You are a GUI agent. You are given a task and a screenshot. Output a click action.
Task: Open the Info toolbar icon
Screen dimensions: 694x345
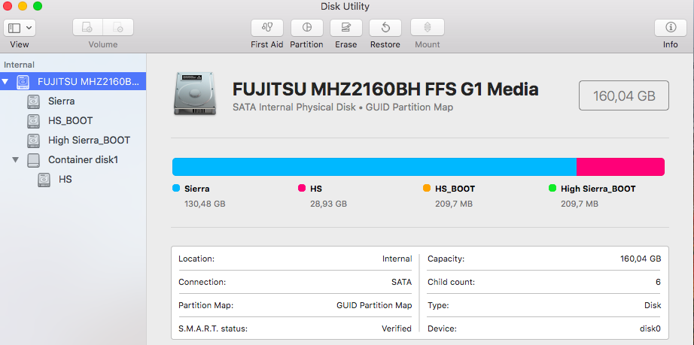click(x=671, y=28)
